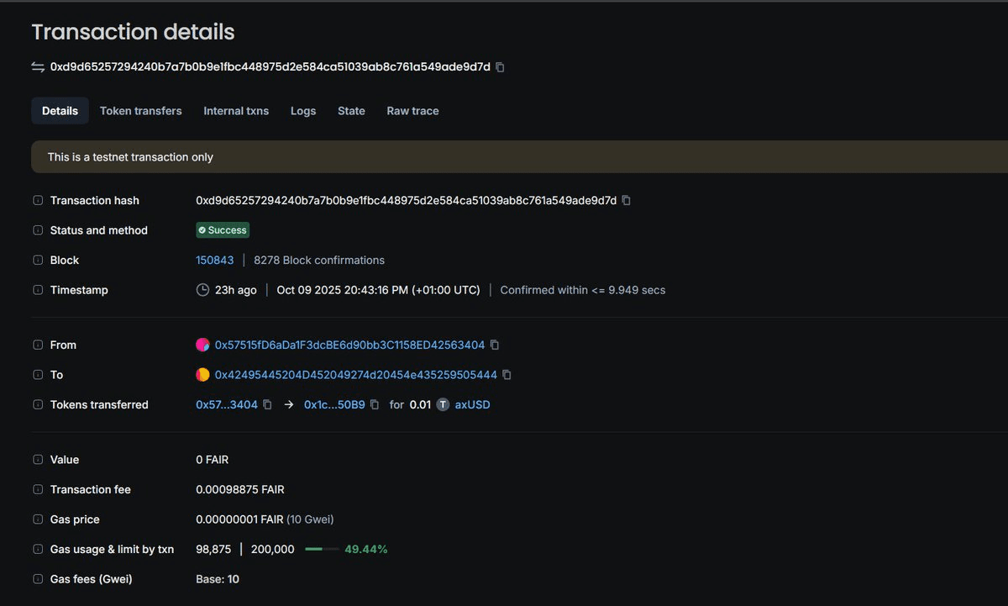Click the green Success status badge
The width and height of the screenshot is (1008, 606).
click(223, 230)
